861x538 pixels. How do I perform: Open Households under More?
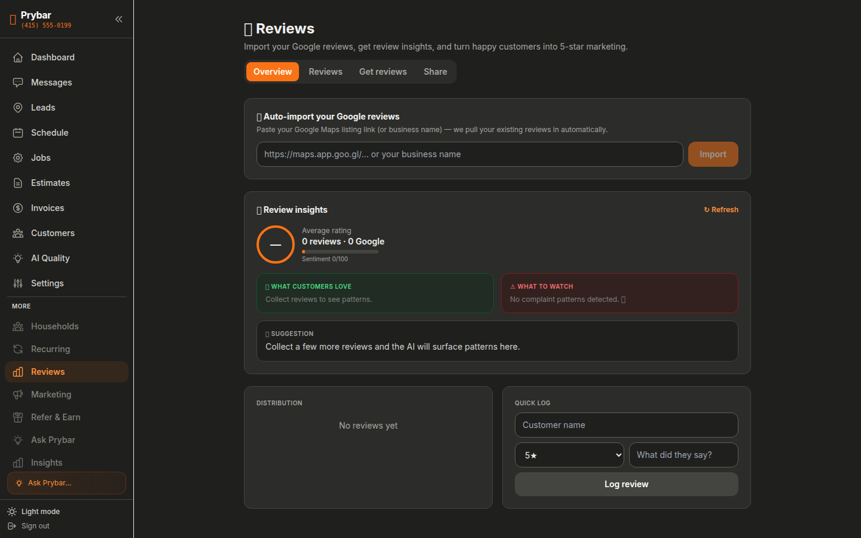pos(66,326)
